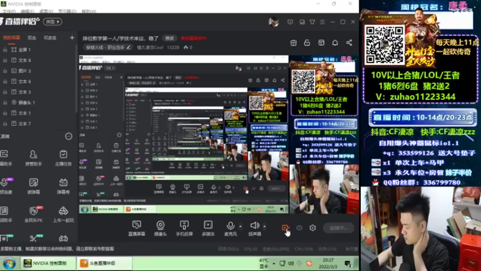Toggle the lock on layer 全屏 1
Viewport: 481px width, 271px height.
[x=5, y=49]
